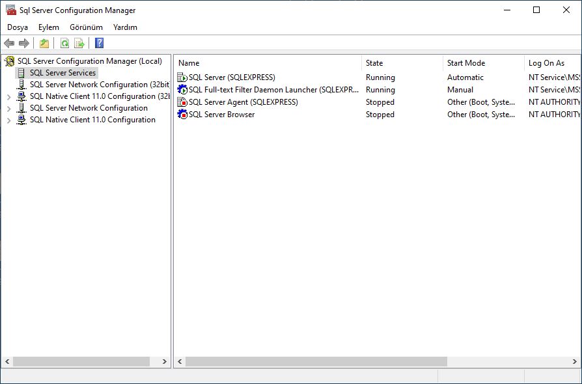Click the app icon in the title bar
Screen dimensions: 582x384
pos(11,10)
